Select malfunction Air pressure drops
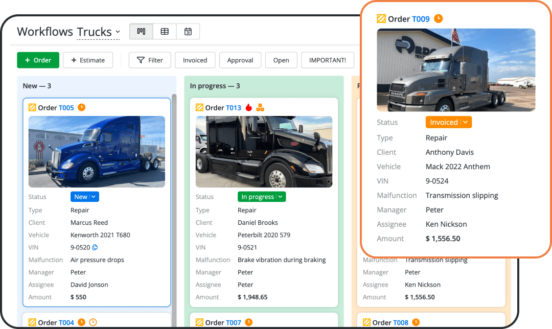 click(x=97, y=260)
